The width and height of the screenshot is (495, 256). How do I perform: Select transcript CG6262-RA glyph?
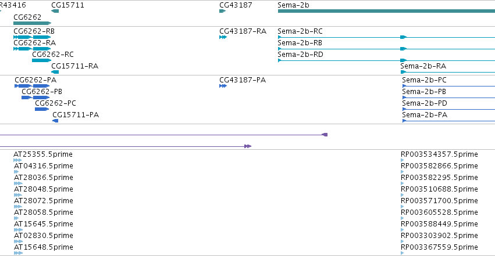(32, 49)
